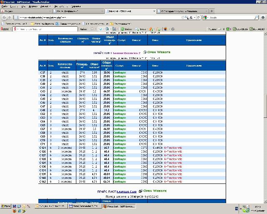Screen dimensions: 267x214
Task: Click the EUR currency rate indicator
Action: click(x=257, y=29)
